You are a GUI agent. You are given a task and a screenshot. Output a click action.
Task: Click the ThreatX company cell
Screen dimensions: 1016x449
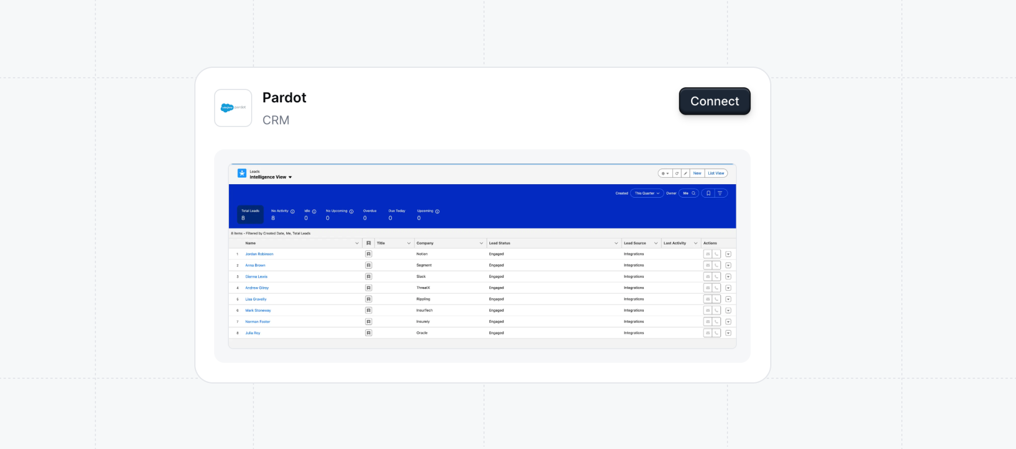pyautogui.click(x=423, y=288)
